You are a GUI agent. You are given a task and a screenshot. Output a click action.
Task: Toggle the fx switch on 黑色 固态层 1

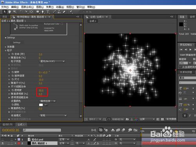[x=98, y=143]
